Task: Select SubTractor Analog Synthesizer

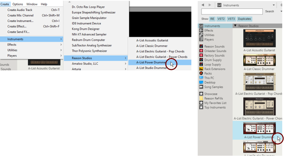Action: [92, 45]
